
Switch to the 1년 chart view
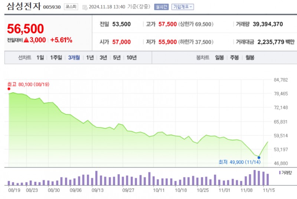coord(90,58)
